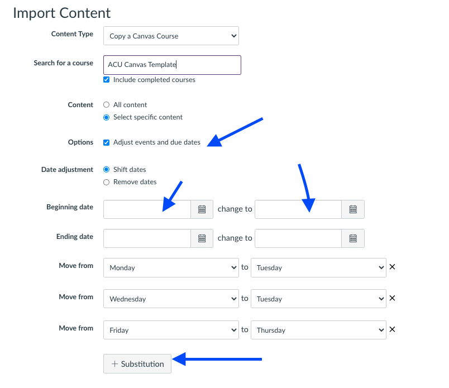
Task: Expand the Move from Wednesday dropdown
Action: coord(171,299)
